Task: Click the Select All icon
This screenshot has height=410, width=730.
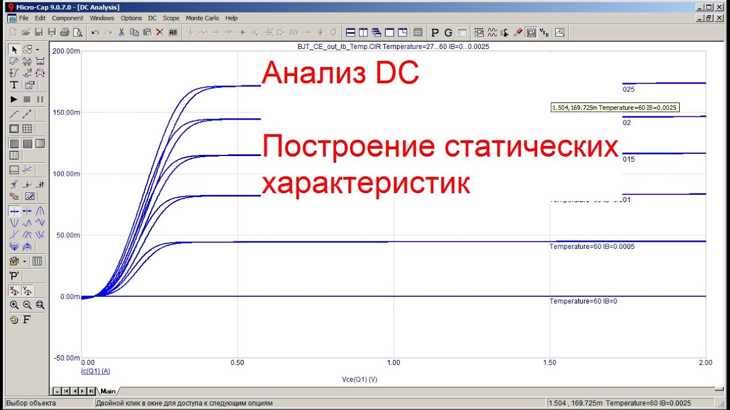Action: tap(173, 32)
